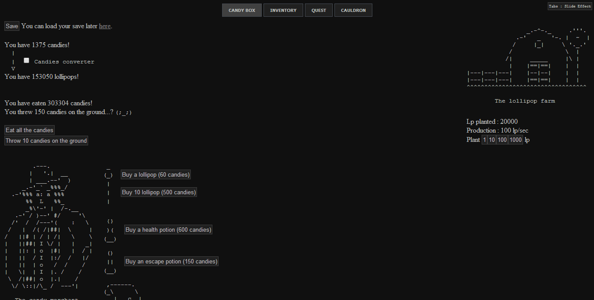Viewport: 594px width, 300px height.
Task: Throw 10 candies on the ground
Action: click(46, 141)
